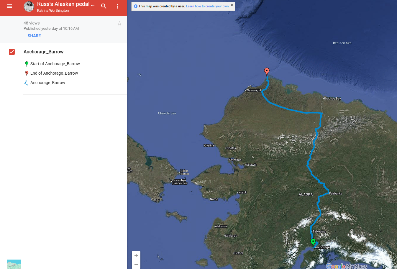Click the red end pin icon in list
This screenshot has height=269, width=397.
pos(27,73)
